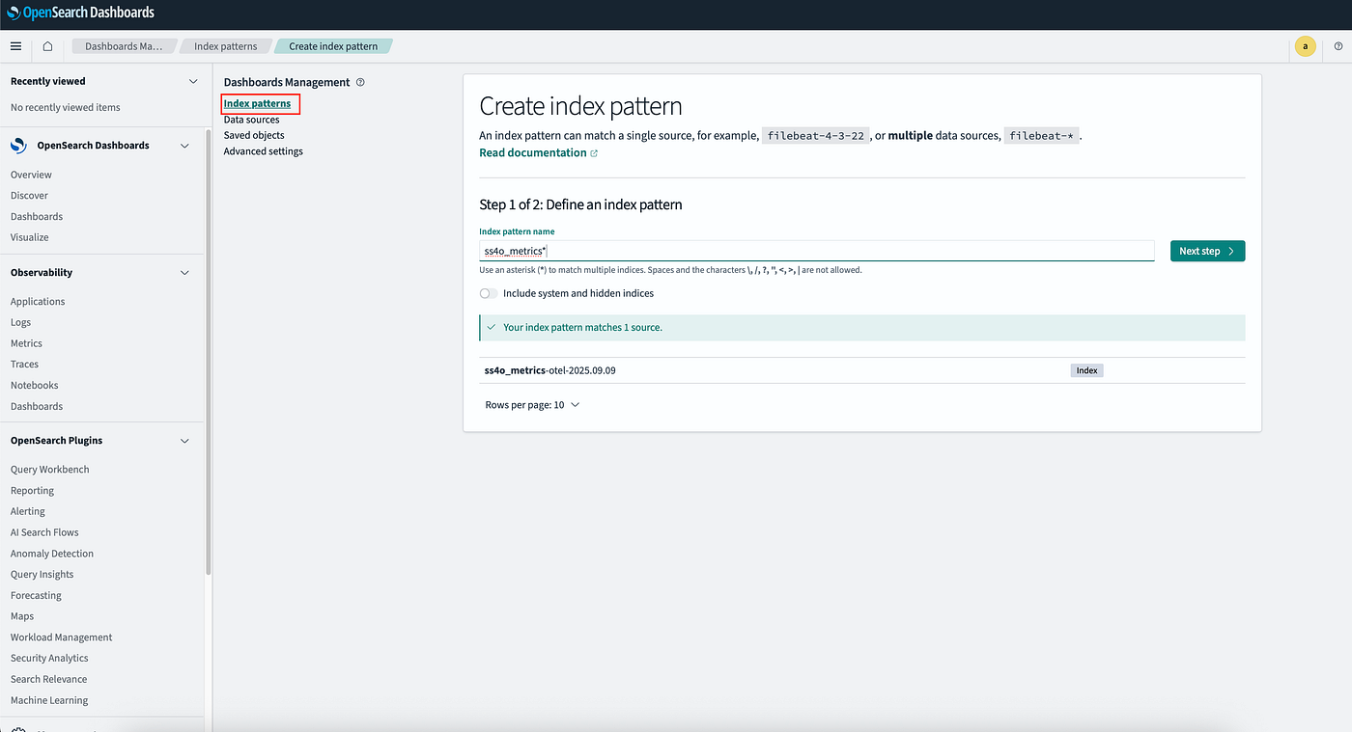The width and height of the screenshot is (1352, 732).
Task: Click the help icon beside Dashboards Management
Action: [360, 82]
